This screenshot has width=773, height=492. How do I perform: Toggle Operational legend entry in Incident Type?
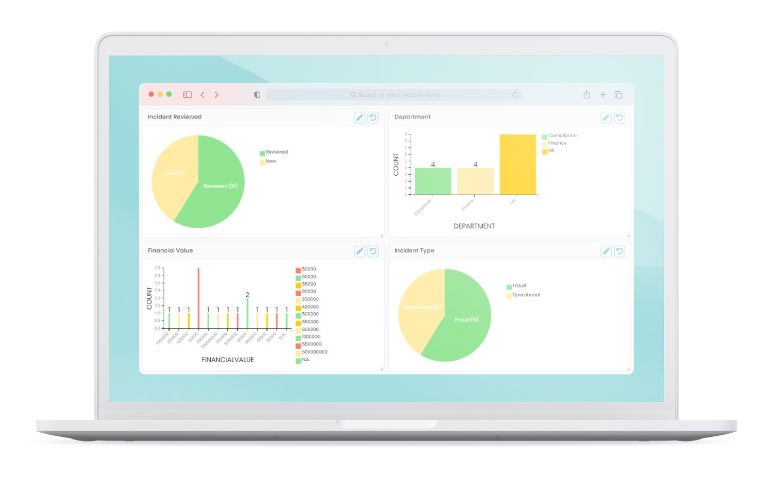(523, 295)
